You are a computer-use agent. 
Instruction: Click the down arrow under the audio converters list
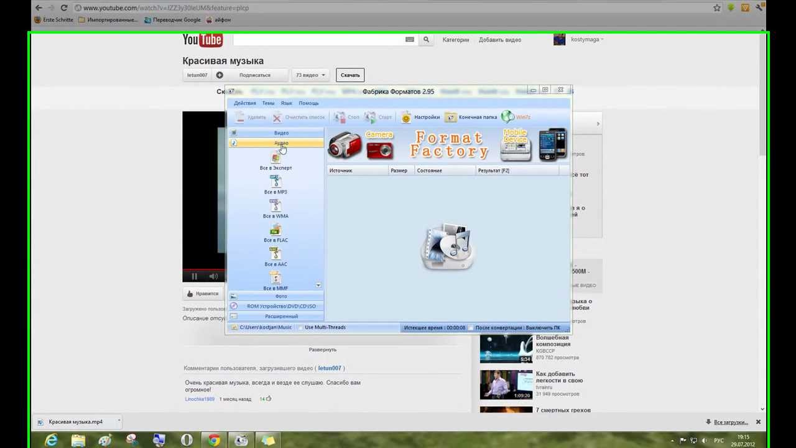[x=318, y=285]
